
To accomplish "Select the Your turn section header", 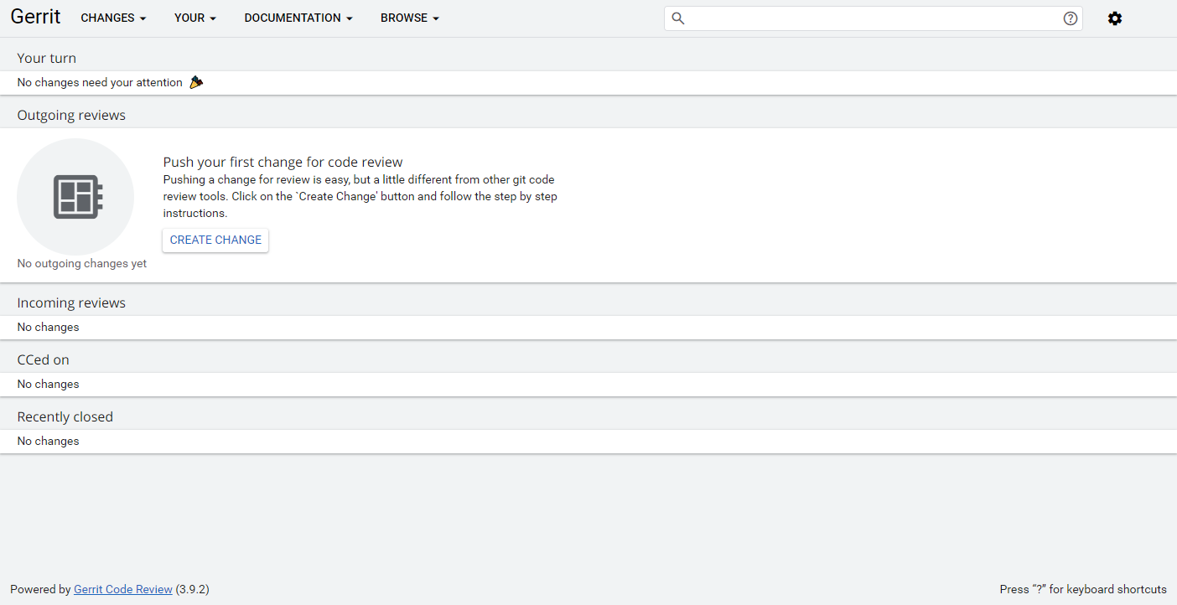I will point(47,58).
